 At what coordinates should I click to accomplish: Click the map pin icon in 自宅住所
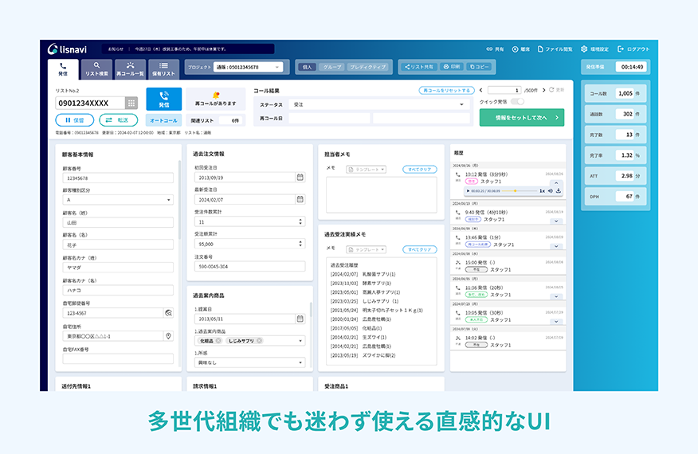pyautogui.click(x=168, y=336)
